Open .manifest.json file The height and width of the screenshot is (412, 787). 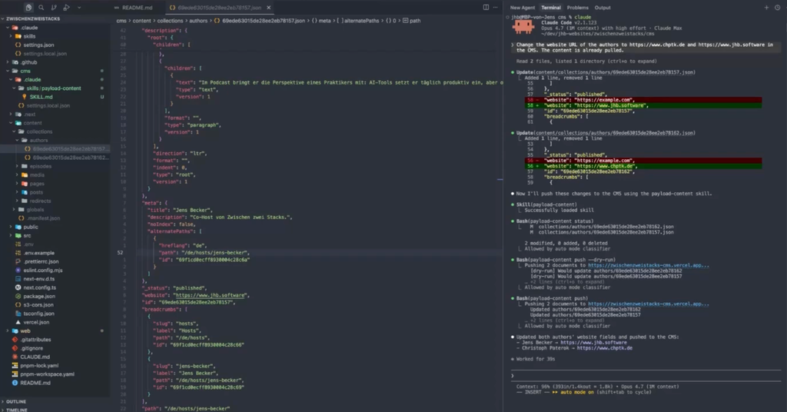43,218
